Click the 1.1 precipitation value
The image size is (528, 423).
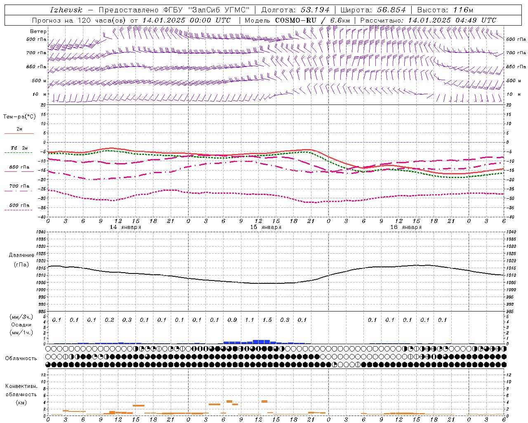[250, 320]
